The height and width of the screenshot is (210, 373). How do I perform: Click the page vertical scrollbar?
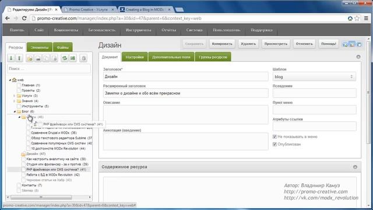[369, 92]
